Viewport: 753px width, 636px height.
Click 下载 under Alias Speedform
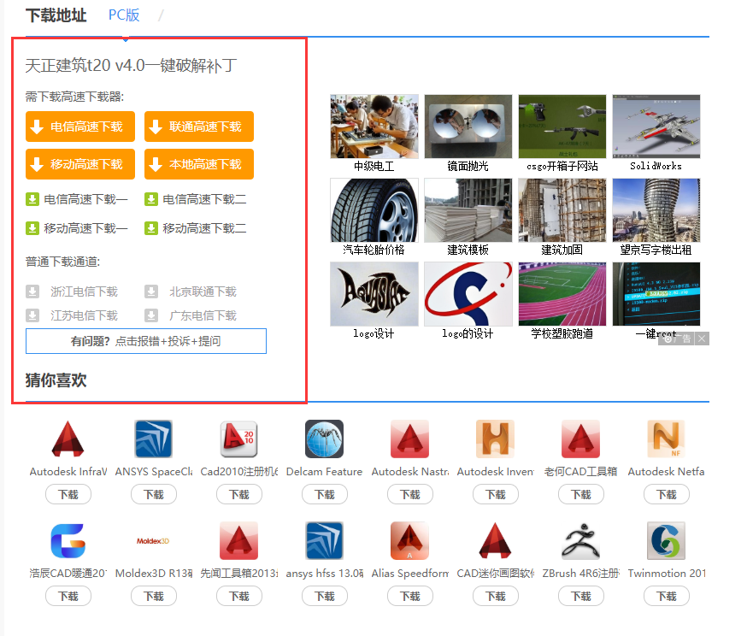click(x=410, y=596)
